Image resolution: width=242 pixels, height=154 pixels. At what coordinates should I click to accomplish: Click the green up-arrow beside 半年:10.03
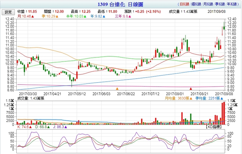[85, 16]
